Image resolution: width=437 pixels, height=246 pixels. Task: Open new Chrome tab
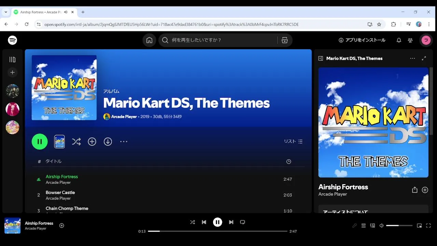pyautogui.click(x=83, y=12)
